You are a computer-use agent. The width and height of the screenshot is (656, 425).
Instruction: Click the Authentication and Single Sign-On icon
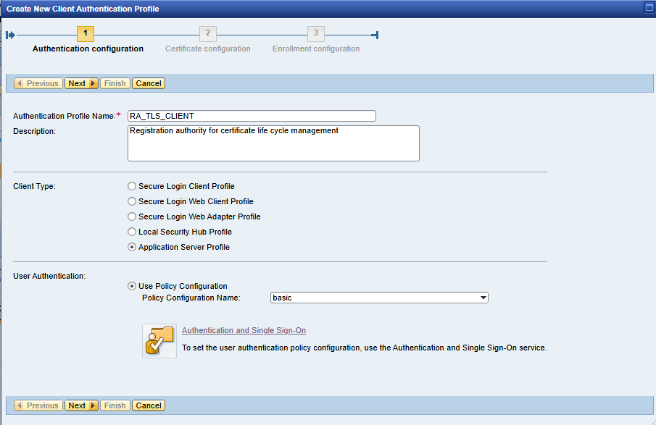tap(159, 340)
